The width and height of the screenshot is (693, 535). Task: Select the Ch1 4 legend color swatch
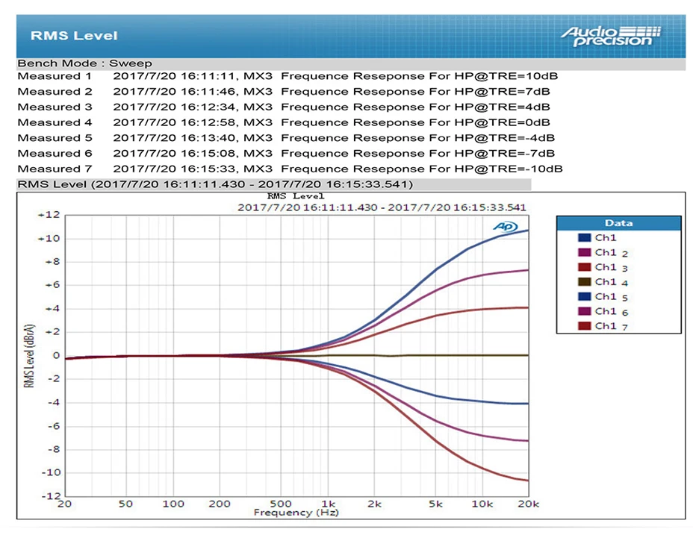(584, 281)
